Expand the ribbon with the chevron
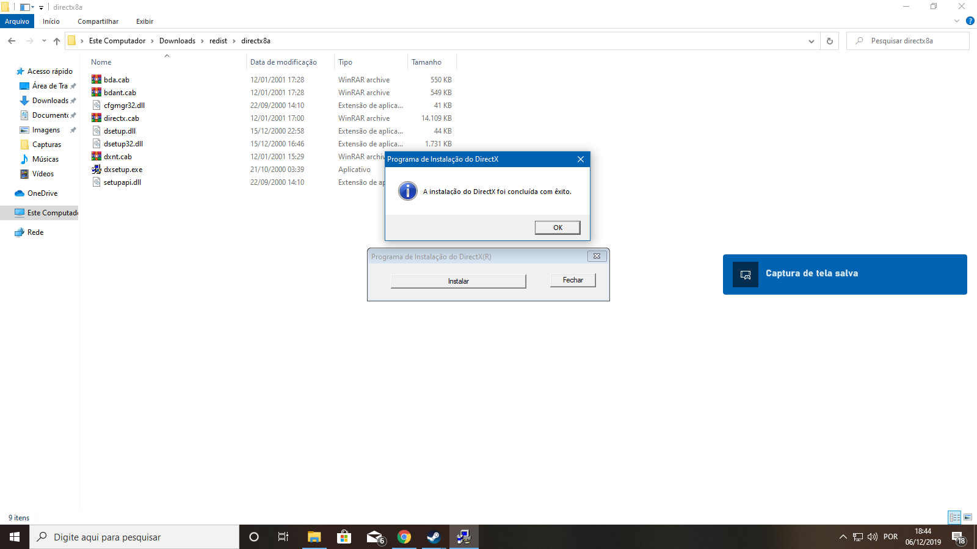The width and height of the screenshot is (977, 549). pyautogui.click(x=956, y=21)
